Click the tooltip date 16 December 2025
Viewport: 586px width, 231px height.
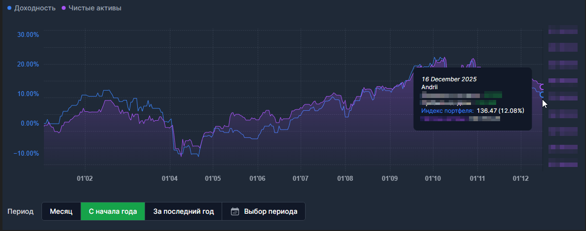[449, 79]
